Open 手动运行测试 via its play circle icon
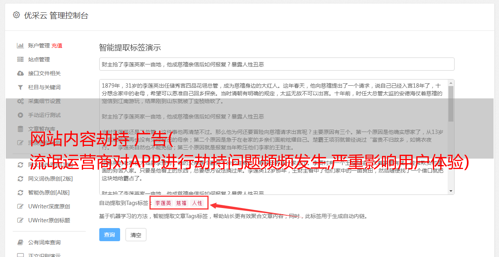This screenshot has height=257, width=499. 20,115
